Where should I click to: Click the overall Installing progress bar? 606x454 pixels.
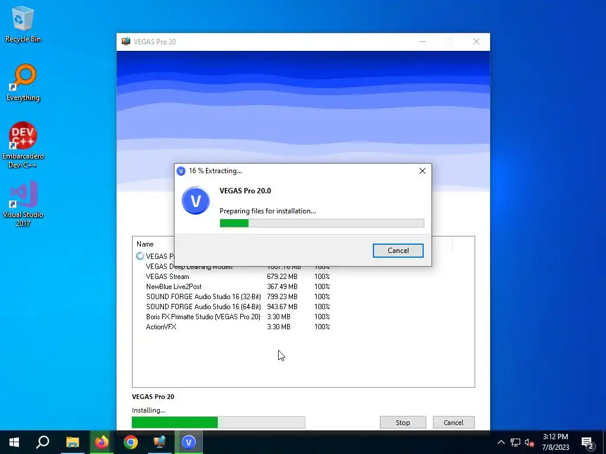point(218,422)
